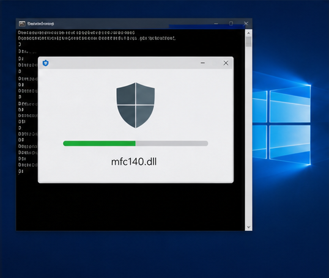Click the large gray shield emblem

[x=136, y=105]
